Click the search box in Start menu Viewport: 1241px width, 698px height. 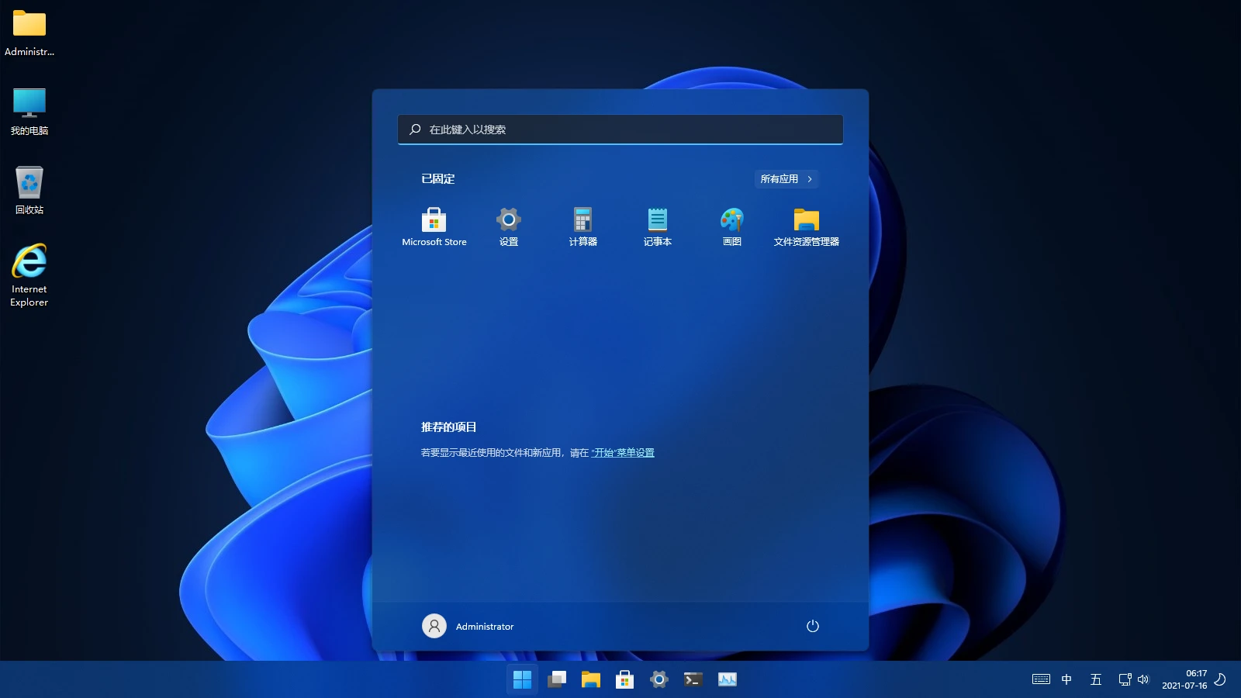[x=620, y=130]
